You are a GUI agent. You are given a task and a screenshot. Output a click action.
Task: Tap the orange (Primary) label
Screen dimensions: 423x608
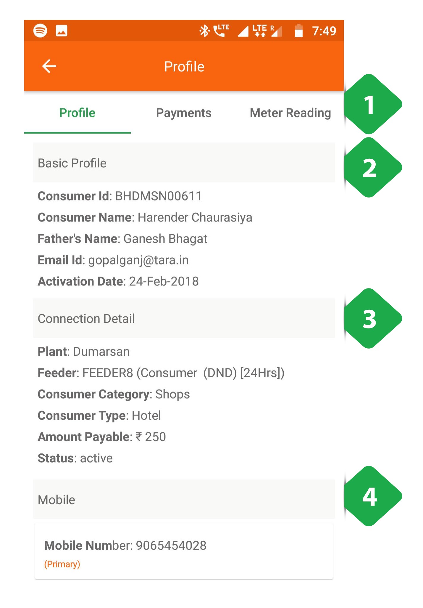pyautogui.click(x=62, y=564)
